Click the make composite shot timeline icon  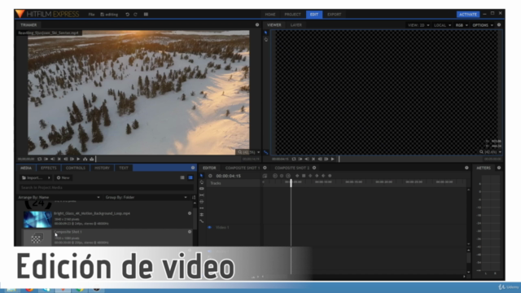[265, 176]
